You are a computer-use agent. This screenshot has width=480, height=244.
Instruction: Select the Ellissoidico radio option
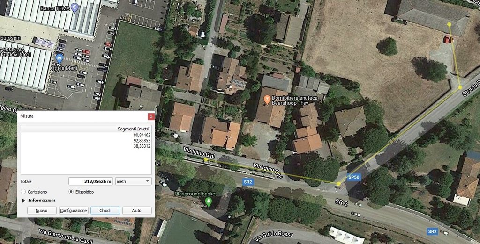(x=71, y=192)
